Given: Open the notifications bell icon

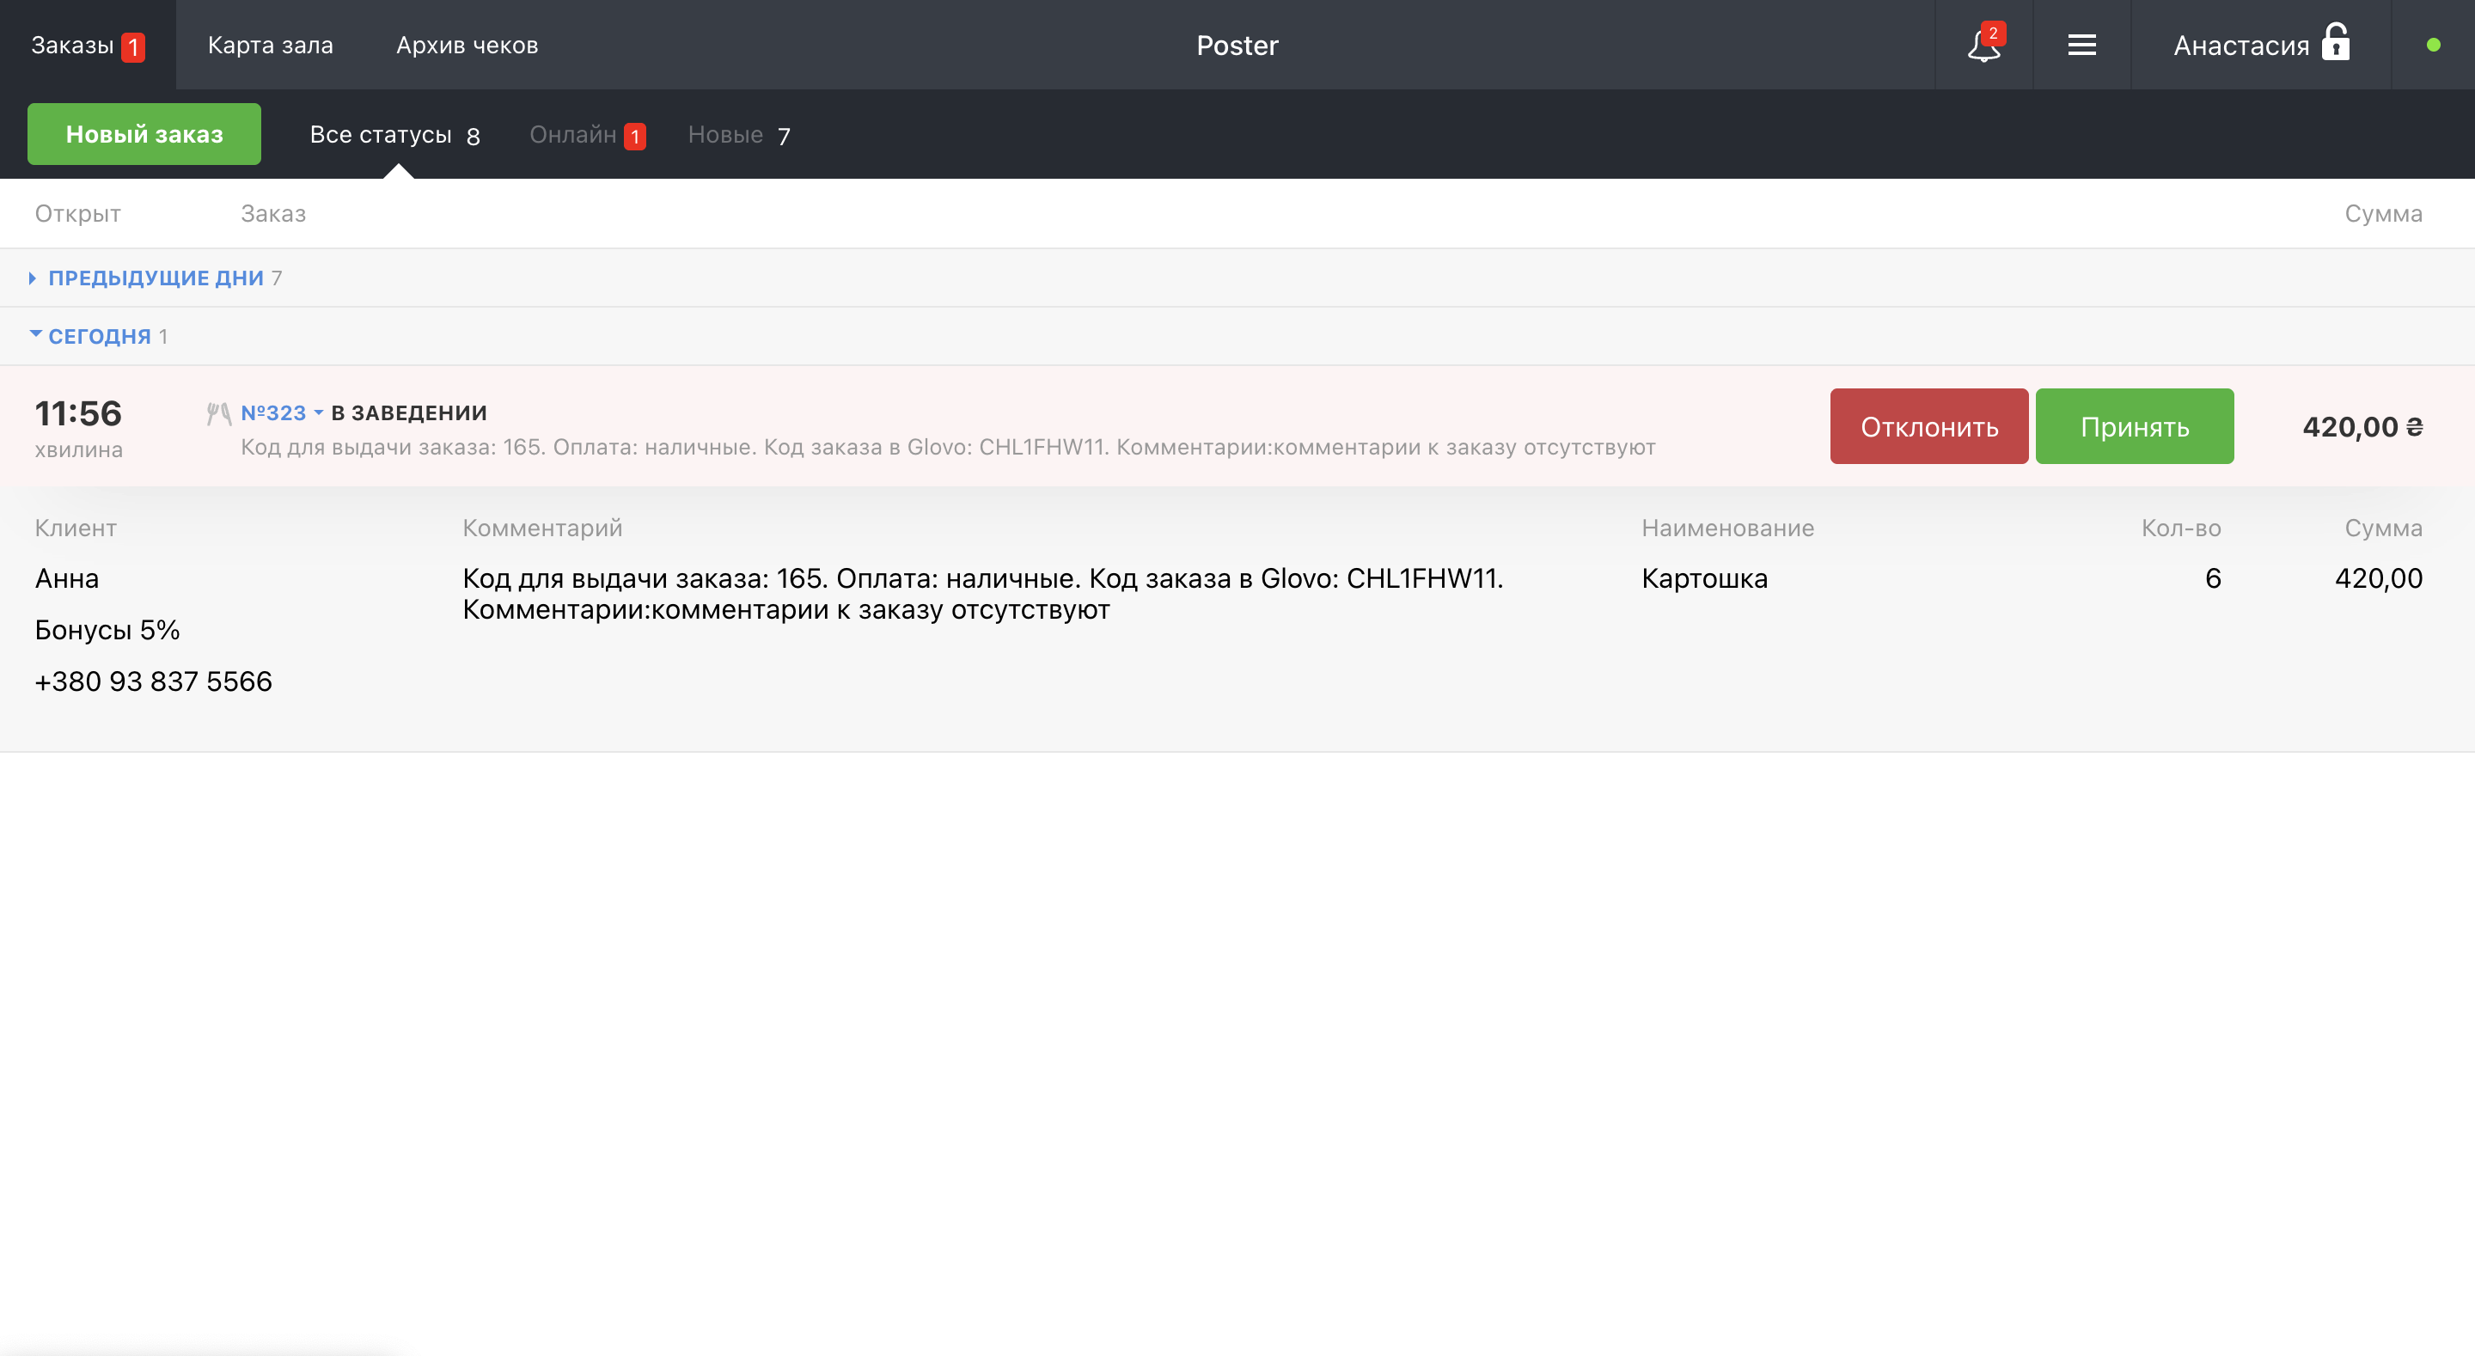Looking at the screenshot, I should 1983,46.
